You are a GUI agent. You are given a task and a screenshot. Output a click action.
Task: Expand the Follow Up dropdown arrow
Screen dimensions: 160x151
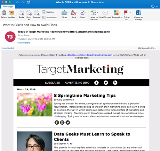tap(130, 13)
